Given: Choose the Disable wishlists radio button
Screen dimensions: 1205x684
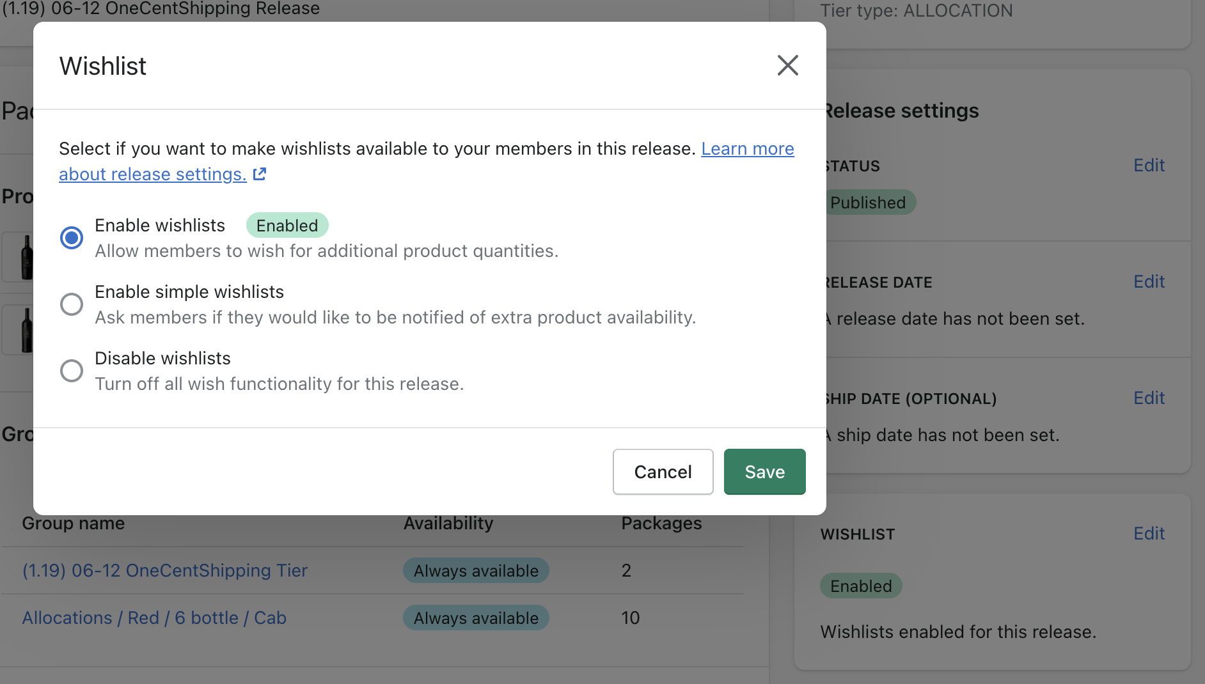Looking at the screenshot, I should click(72, 371).
